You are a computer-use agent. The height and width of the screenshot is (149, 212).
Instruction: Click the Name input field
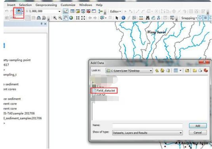coord(147,126)
